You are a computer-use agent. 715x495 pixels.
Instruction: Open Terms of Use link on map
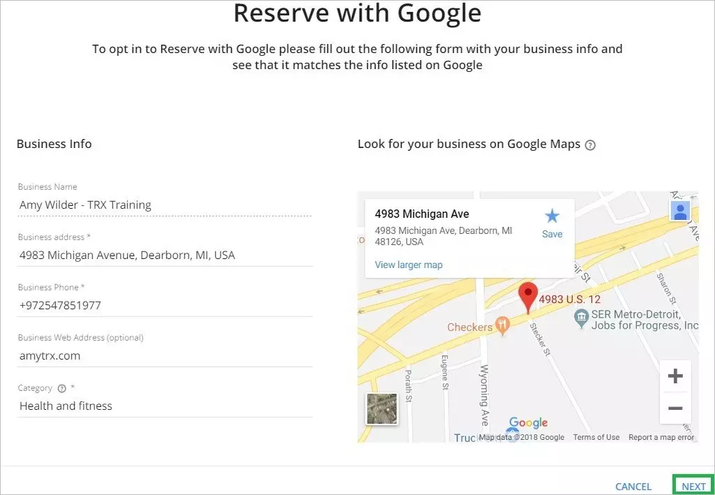[x=596, y=437]
